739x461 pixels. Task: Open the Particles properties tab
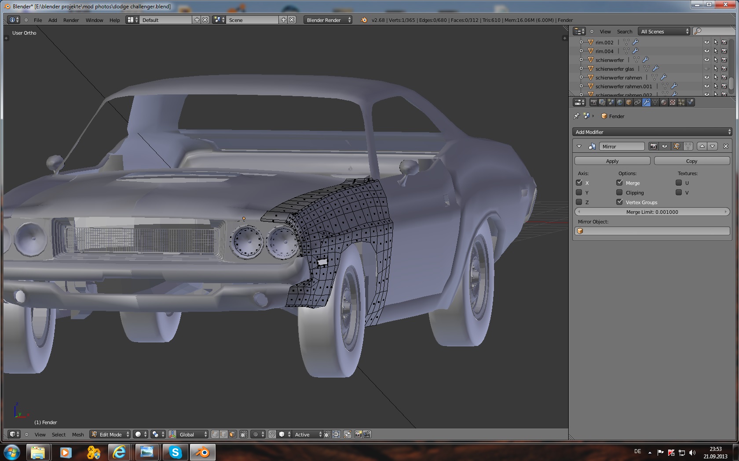[x=681, y=102]
